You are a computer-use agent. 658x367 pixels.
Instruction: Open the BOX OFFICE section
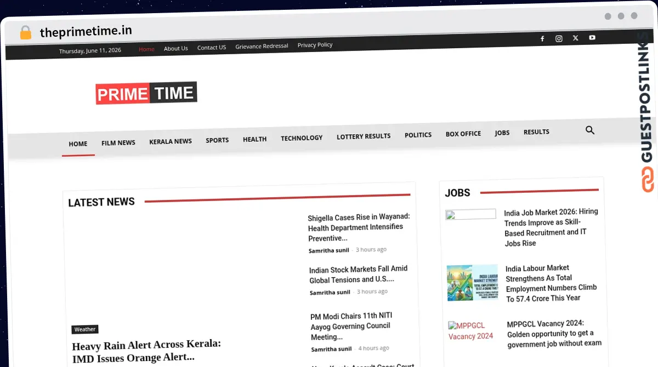463,134
